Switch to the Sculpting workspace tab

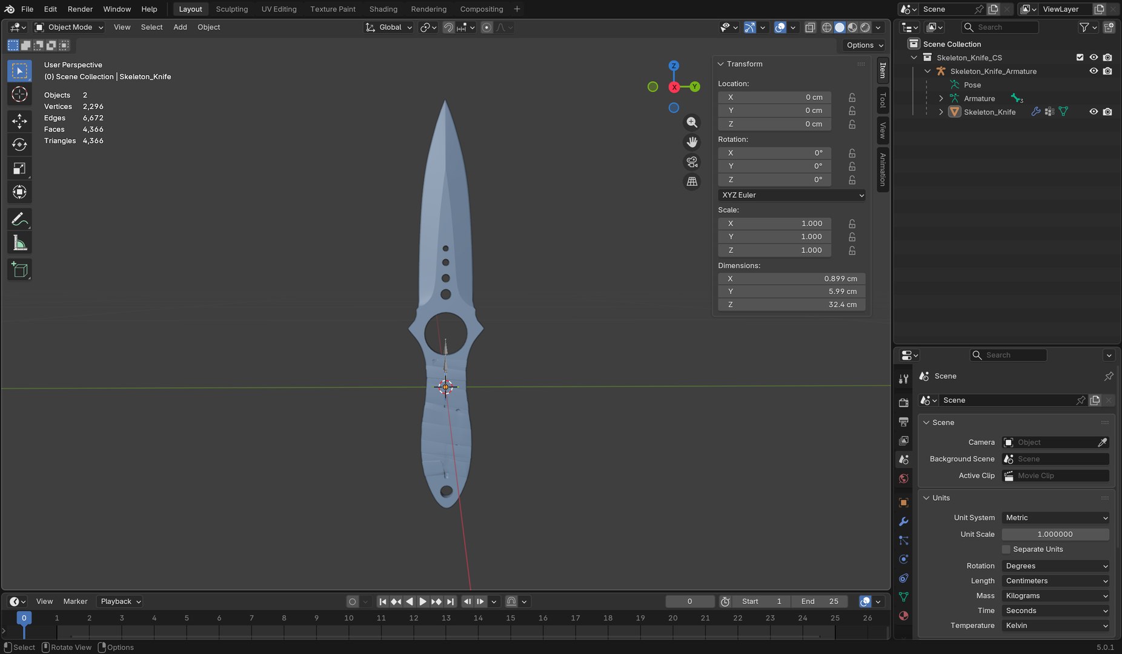(232, 9)
